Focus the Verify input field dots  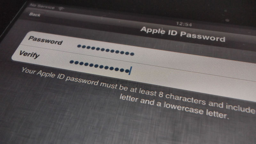click(100, 66)
